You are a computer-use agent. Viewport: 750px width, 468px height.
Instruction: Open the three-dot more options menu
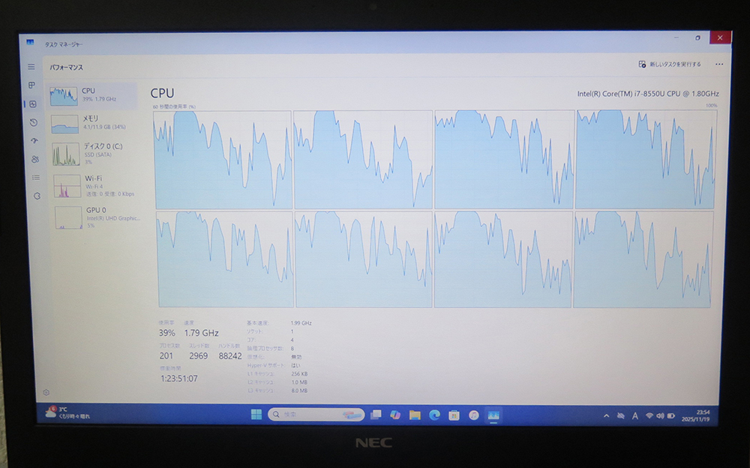click(x=719, y=64)
